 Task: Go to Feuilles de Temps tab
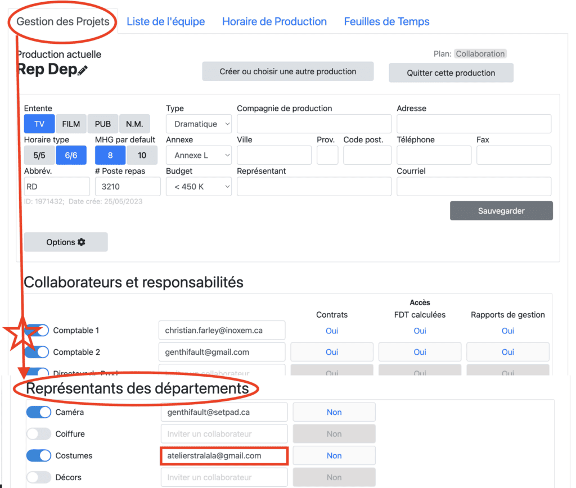pos(386,22)
